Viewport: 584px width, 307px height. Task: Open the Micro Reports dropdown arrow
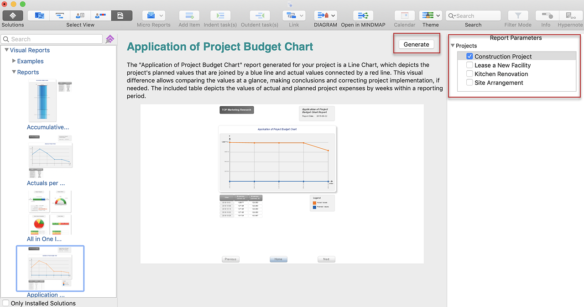click(161, 16)
